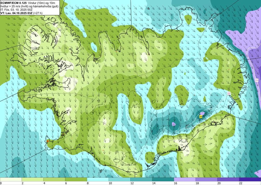Select the 12–14 m/s teal swatch
The width and height of the screenshot is (261, 185).
click(141, 180)
